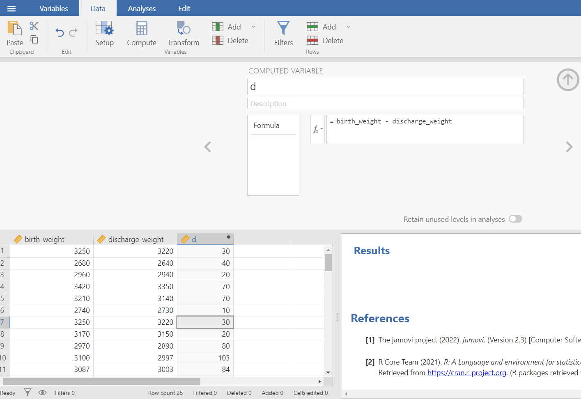Open the Transform variable tool

(183, 33)
